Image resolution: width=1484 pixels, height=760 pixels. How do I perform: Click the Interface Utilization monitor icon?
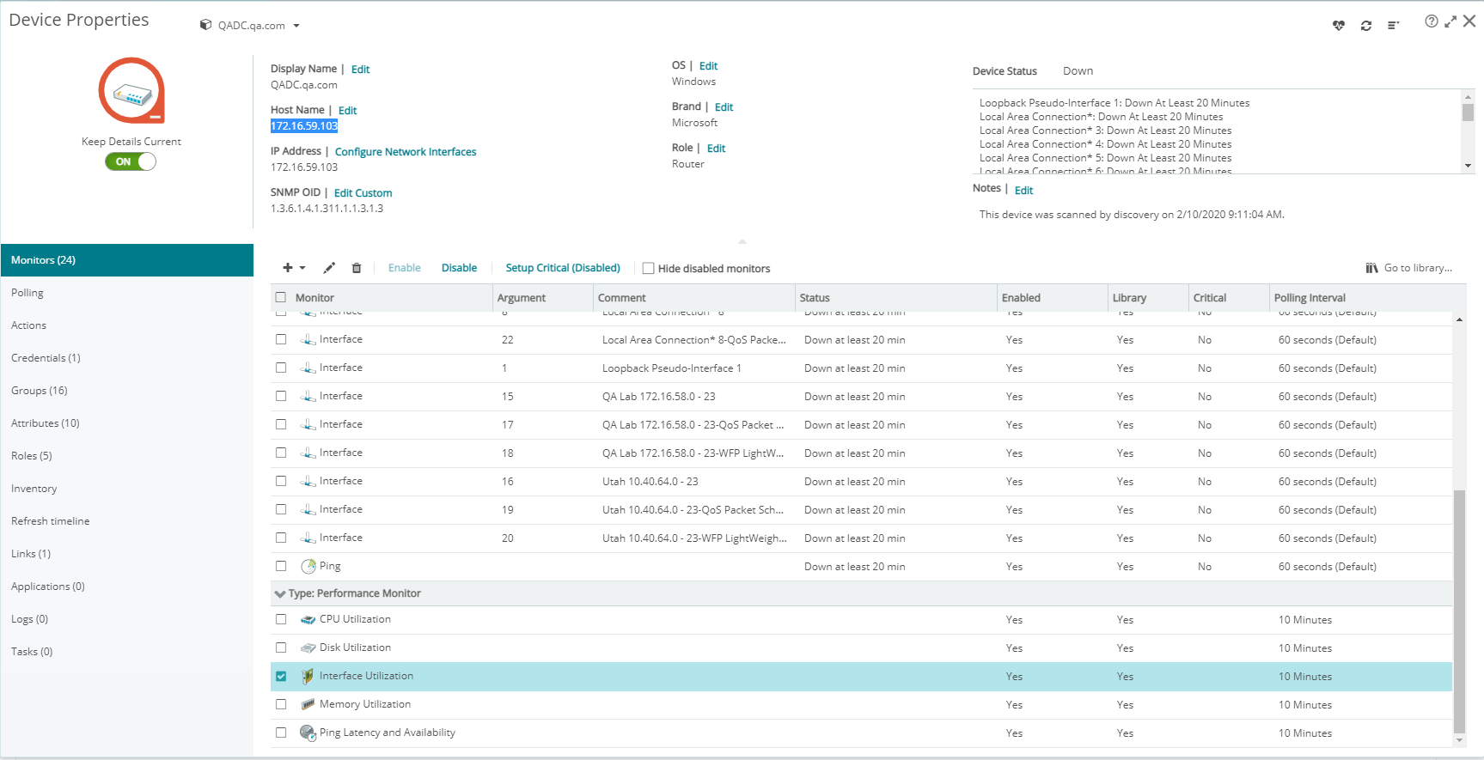coord(308,677)
